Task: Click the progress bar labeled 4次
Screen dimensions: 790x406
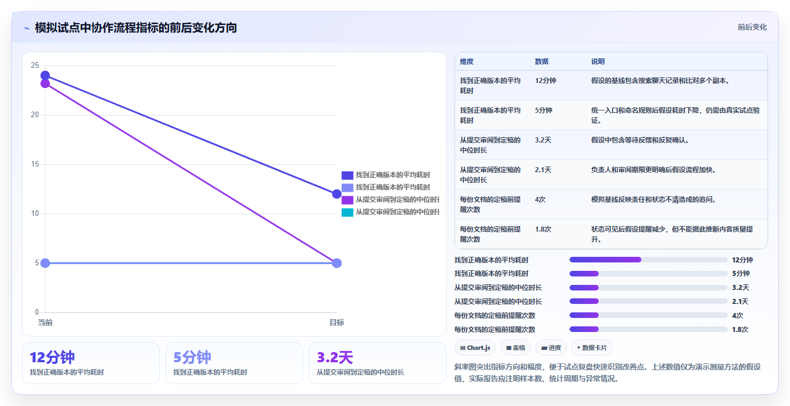Action: (x=648, y=316)
